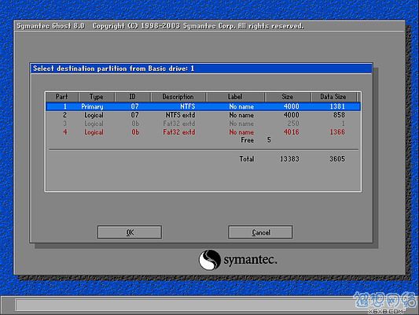The width and height of the screenshot is (419, 315).
Task: Click 'Primary' type cell in partition 1
Action: pyautogui.click(x=92, y=107)
